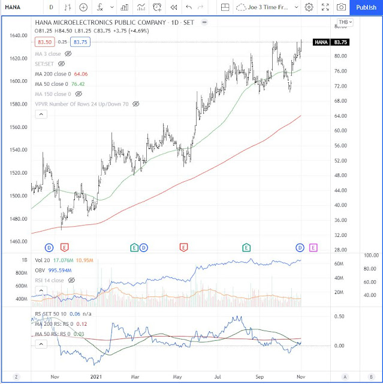The image size is (383, 384).
Task: Click the blue dividend marker near November 2020
Action: 49,248
